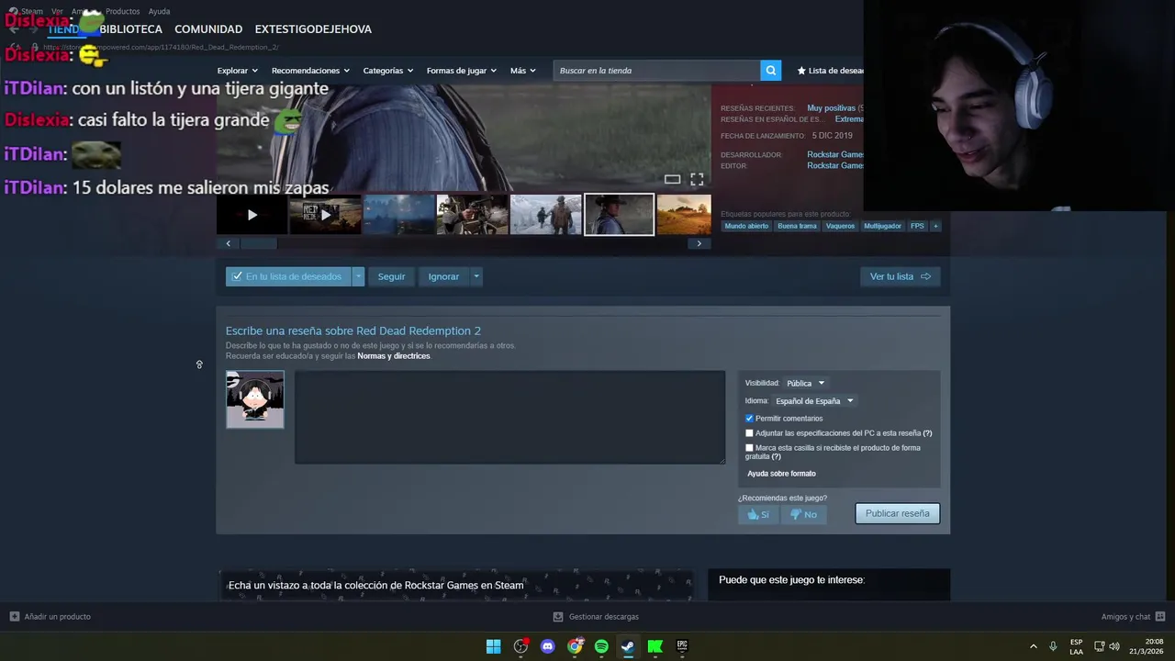This screenshot has height=661, width=1175.
Task: Click the Buscar en la tienda field
Action: coord(656,71)
